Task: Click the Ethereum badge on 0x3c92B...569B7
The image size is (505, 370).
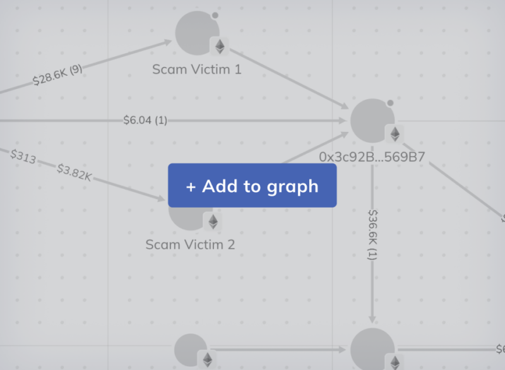Action: click(395, 134)
